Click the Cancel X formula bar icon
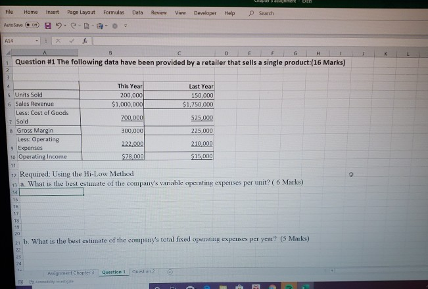Viewport: 428px width, 289px height. tap(58, 41)
